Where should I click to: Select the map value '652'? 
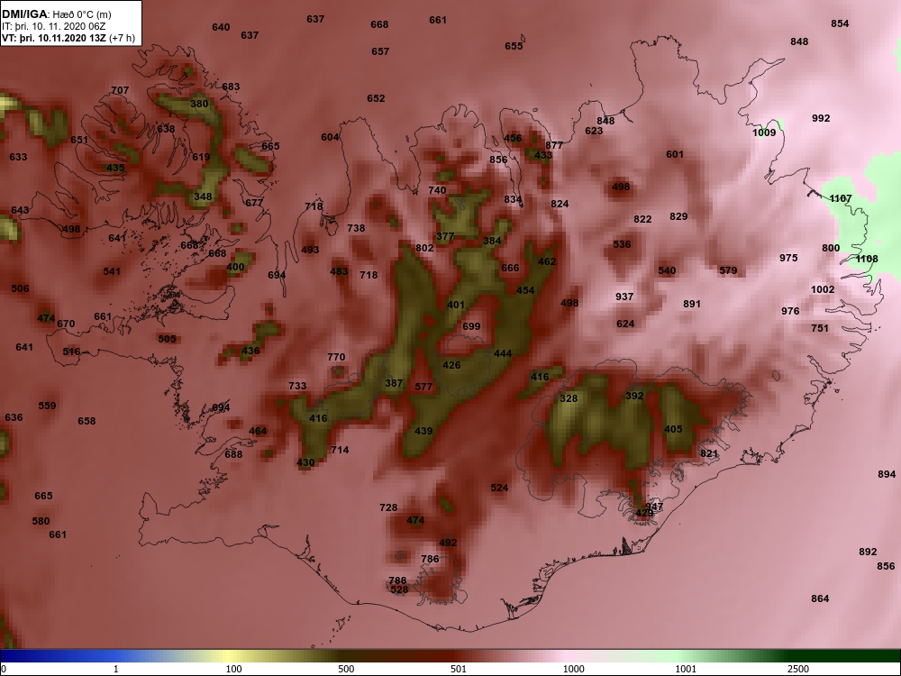coord(376,99)
